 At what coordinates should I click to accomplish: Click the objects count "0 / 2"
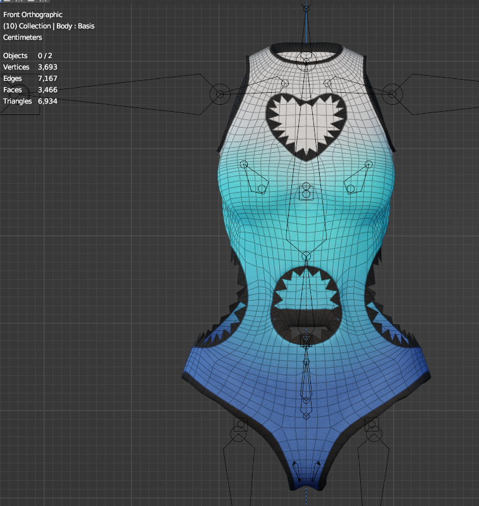tap(45, 56)
